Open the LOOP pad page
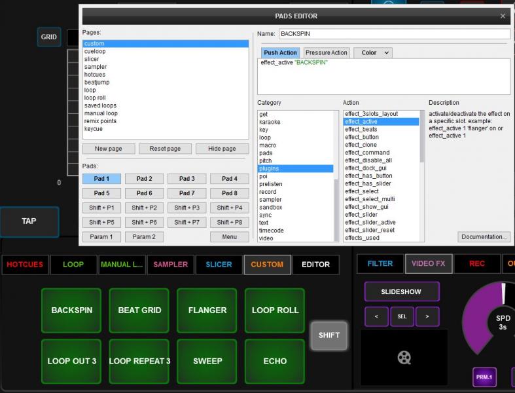This screenshot has width=515, height=393. pos(73,265)
